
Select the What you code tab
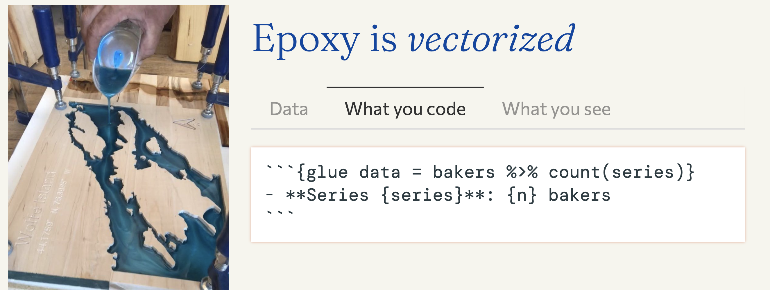tap(405, 109)
